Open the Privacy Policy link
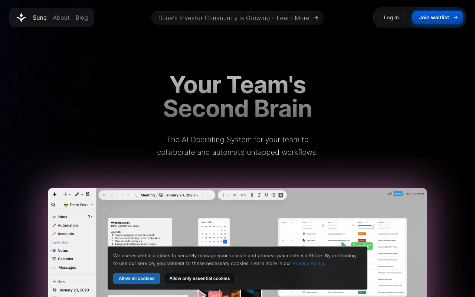475x297 pixels. 308,263
